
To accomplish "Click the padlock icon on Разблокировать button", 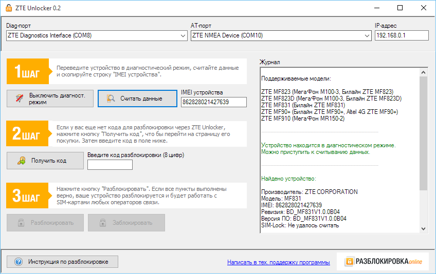I will click(21, 223).
